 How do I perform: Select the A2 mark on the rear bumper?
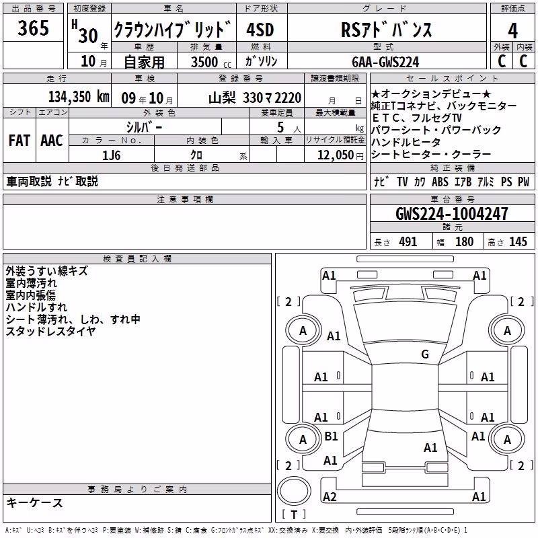coord(330,496)
